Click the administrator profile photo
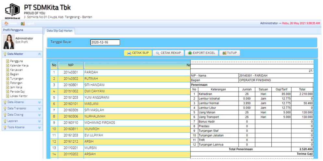The height and width of the screenshot is (161, 323). click(9, 41)
